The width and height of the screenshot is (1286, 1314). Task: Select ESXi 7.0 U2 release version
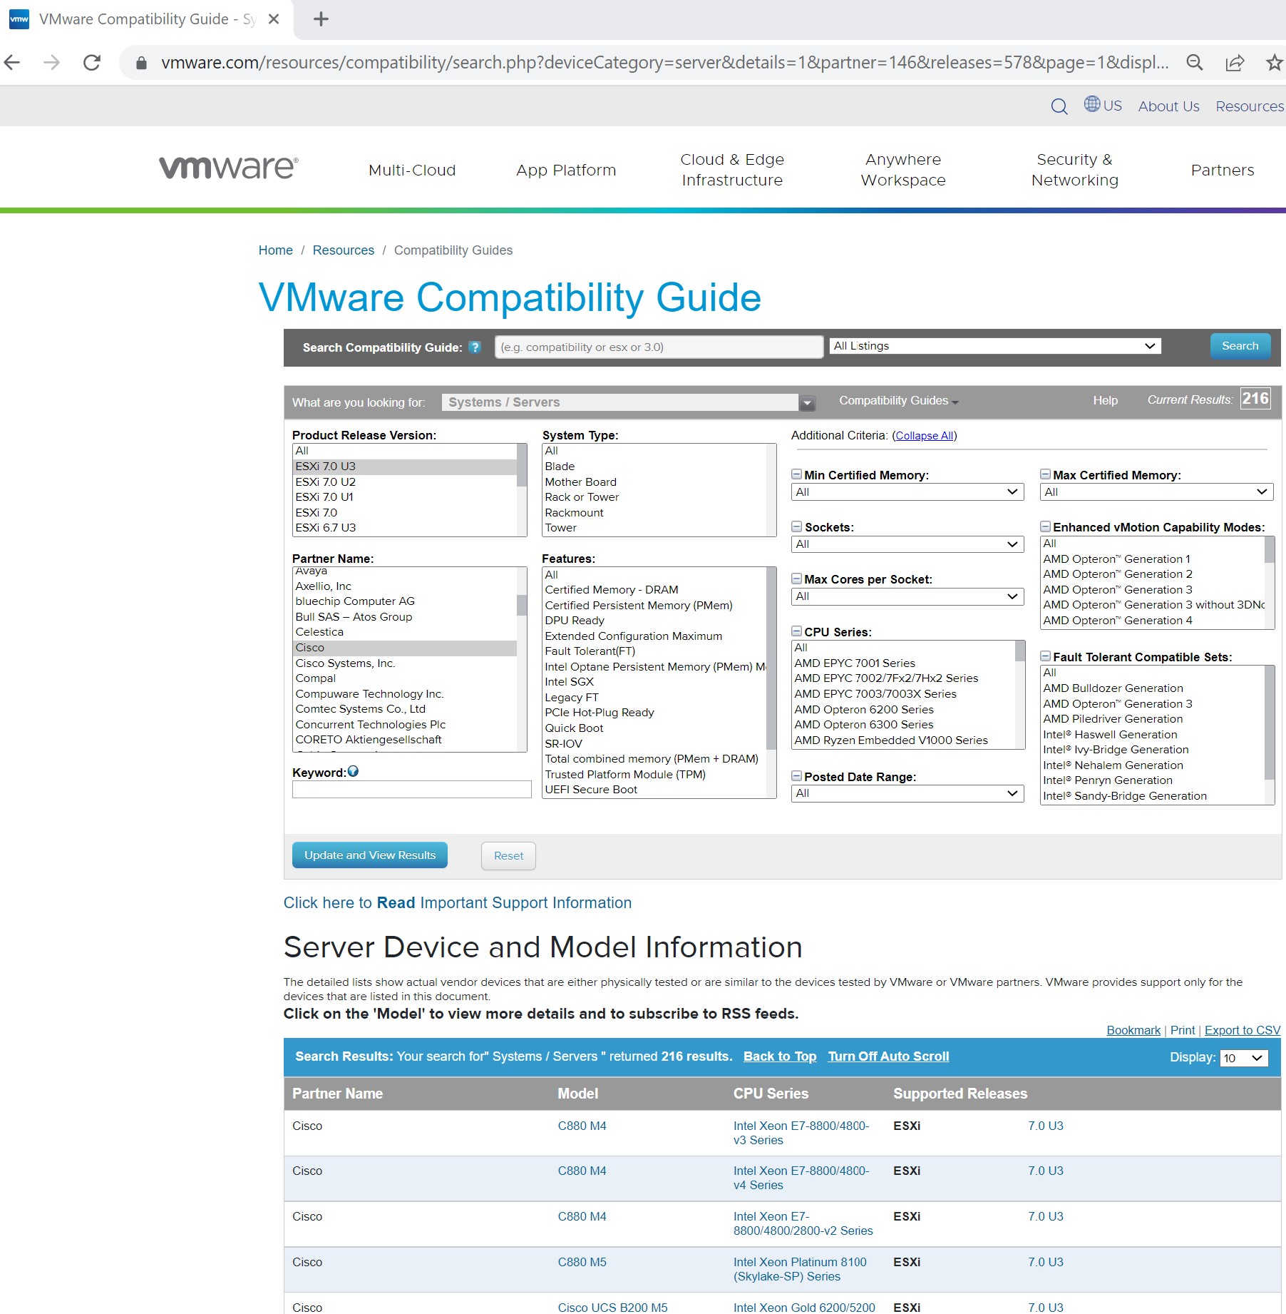pos(404,482)
